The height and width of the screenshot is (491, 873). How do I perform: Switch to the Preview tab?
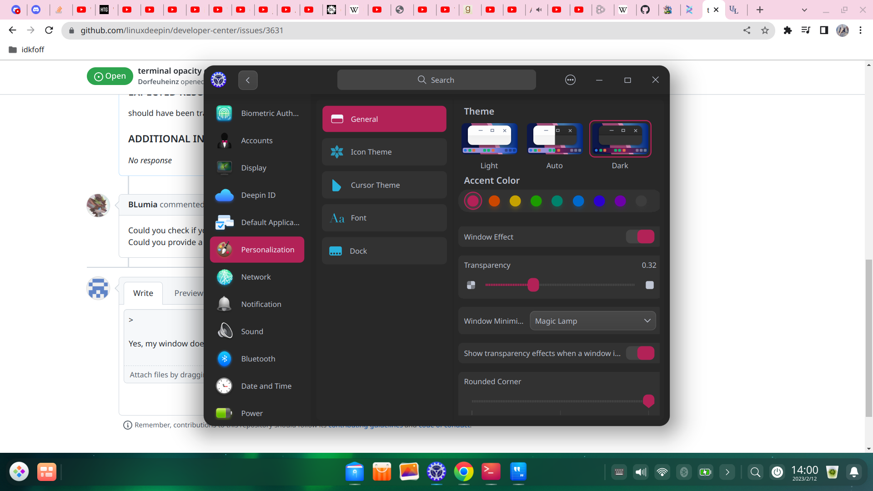(x=189, y=293)
